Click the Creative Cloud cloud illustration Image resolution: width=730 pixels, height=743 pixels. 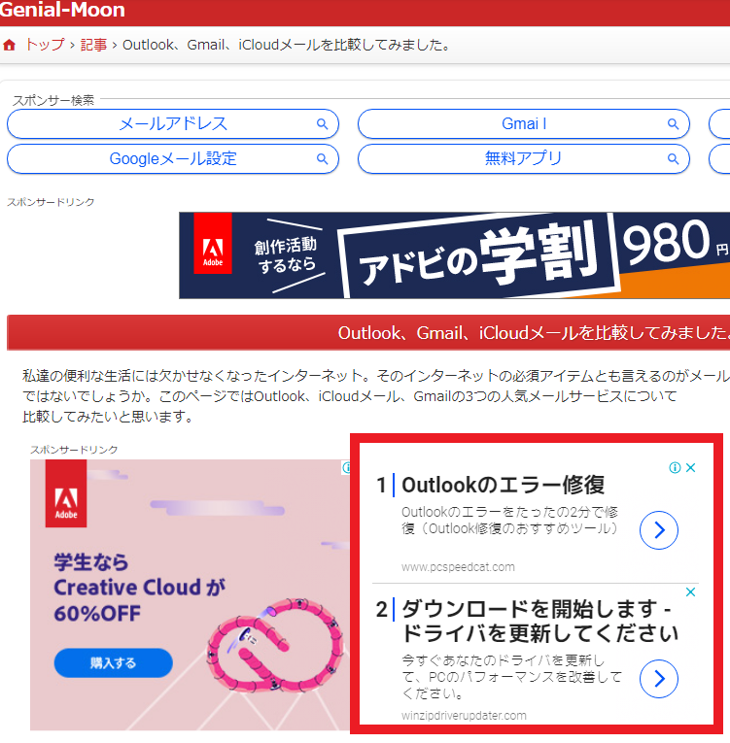[x=275, y=645]
